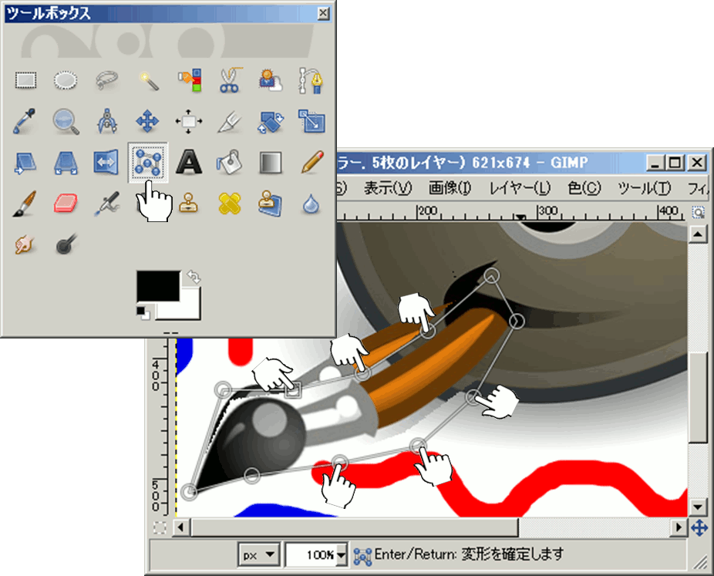This screenshot has width=714, height=576.
Task: Toggle quick mask at canvas bottom-left corner
Action: (x=160, y=527)
